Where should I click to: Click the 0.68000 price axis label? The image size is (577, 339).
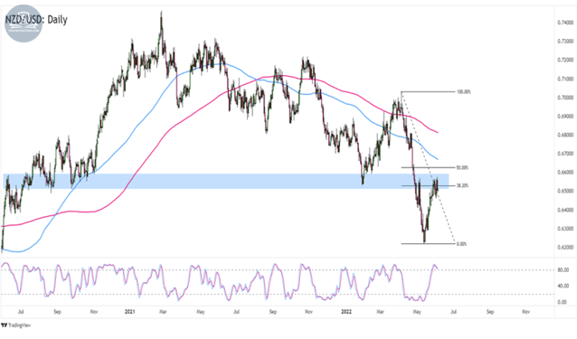(565, 135)
